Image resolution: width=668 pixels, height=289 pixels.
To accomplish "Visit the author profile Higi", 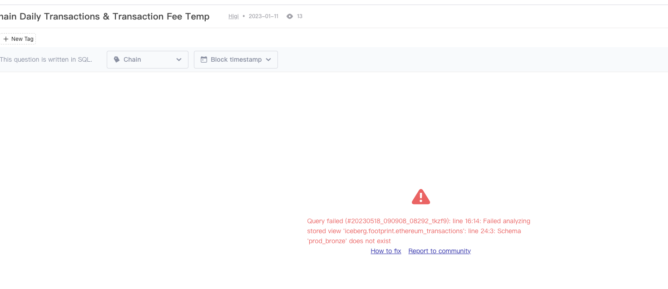I will tap(233, 16).
